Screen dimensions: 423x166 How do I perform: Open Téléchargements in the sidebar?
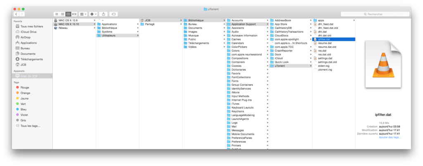[32, 59]
